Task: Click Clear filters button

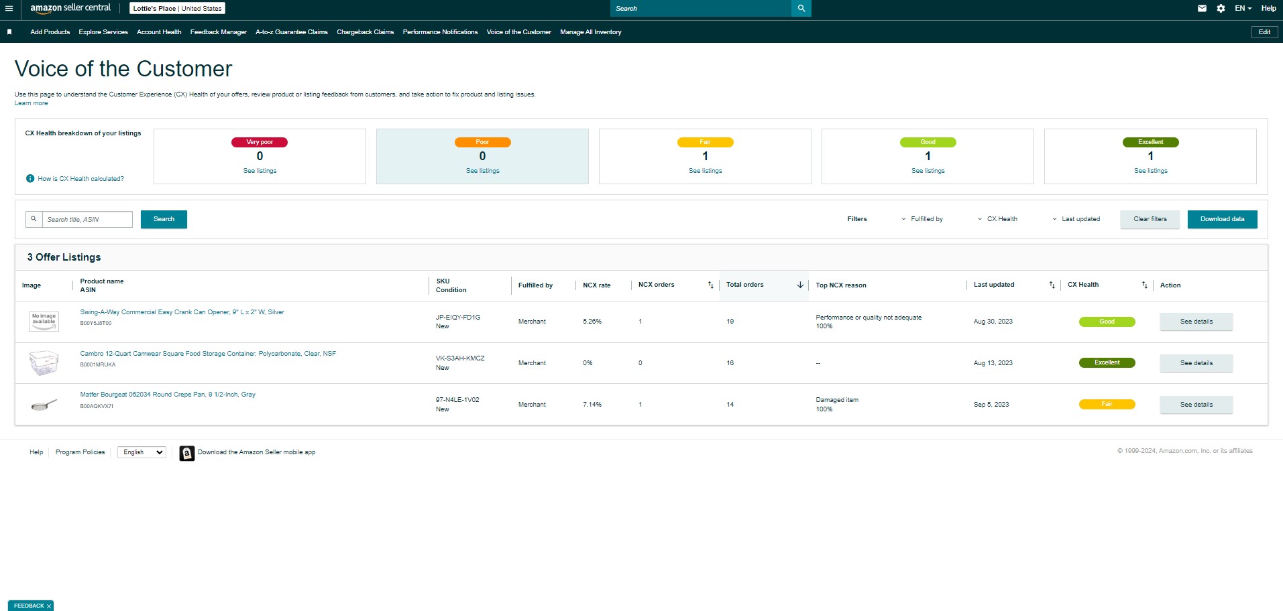Action: pyautogui.click(x=1150, y=219)
